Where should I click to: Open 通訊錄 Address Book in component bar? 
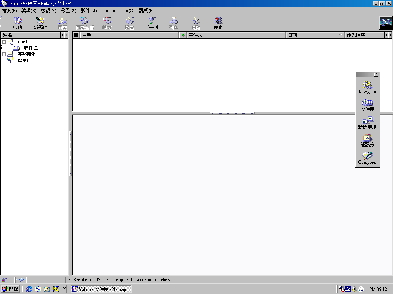(367, 140)
